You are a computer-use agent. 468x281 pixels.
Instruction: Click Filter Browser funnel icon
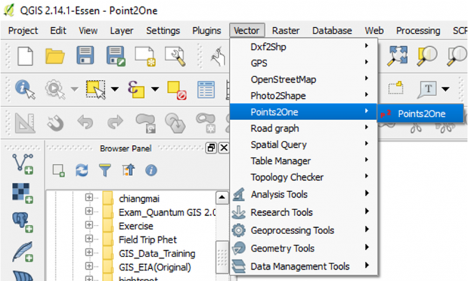(x=105, y=170)
